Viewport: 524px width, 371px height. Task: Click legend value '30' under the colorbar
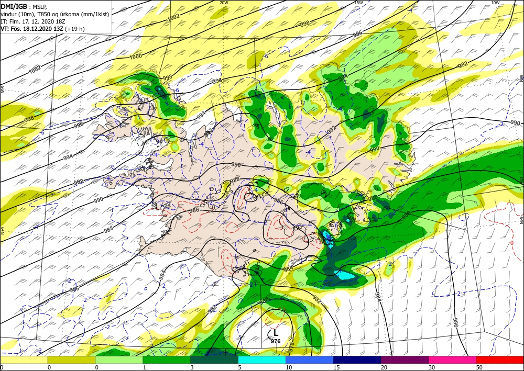(432, 367)
